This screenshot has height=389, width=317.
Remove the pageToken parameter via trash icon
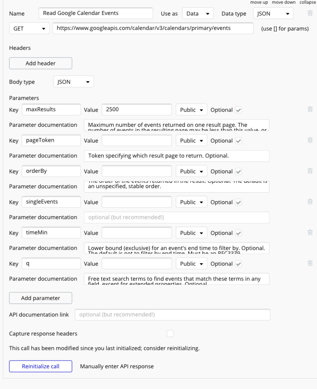pos(310,140)
